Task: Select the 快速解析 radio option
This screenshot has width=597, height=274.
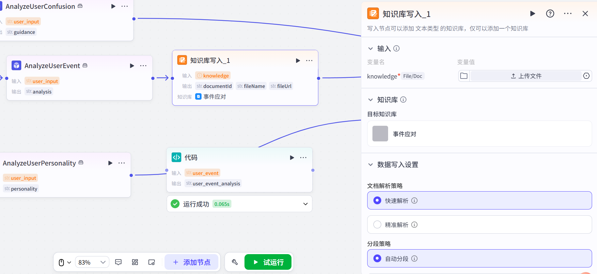Action: click(377, 200)
